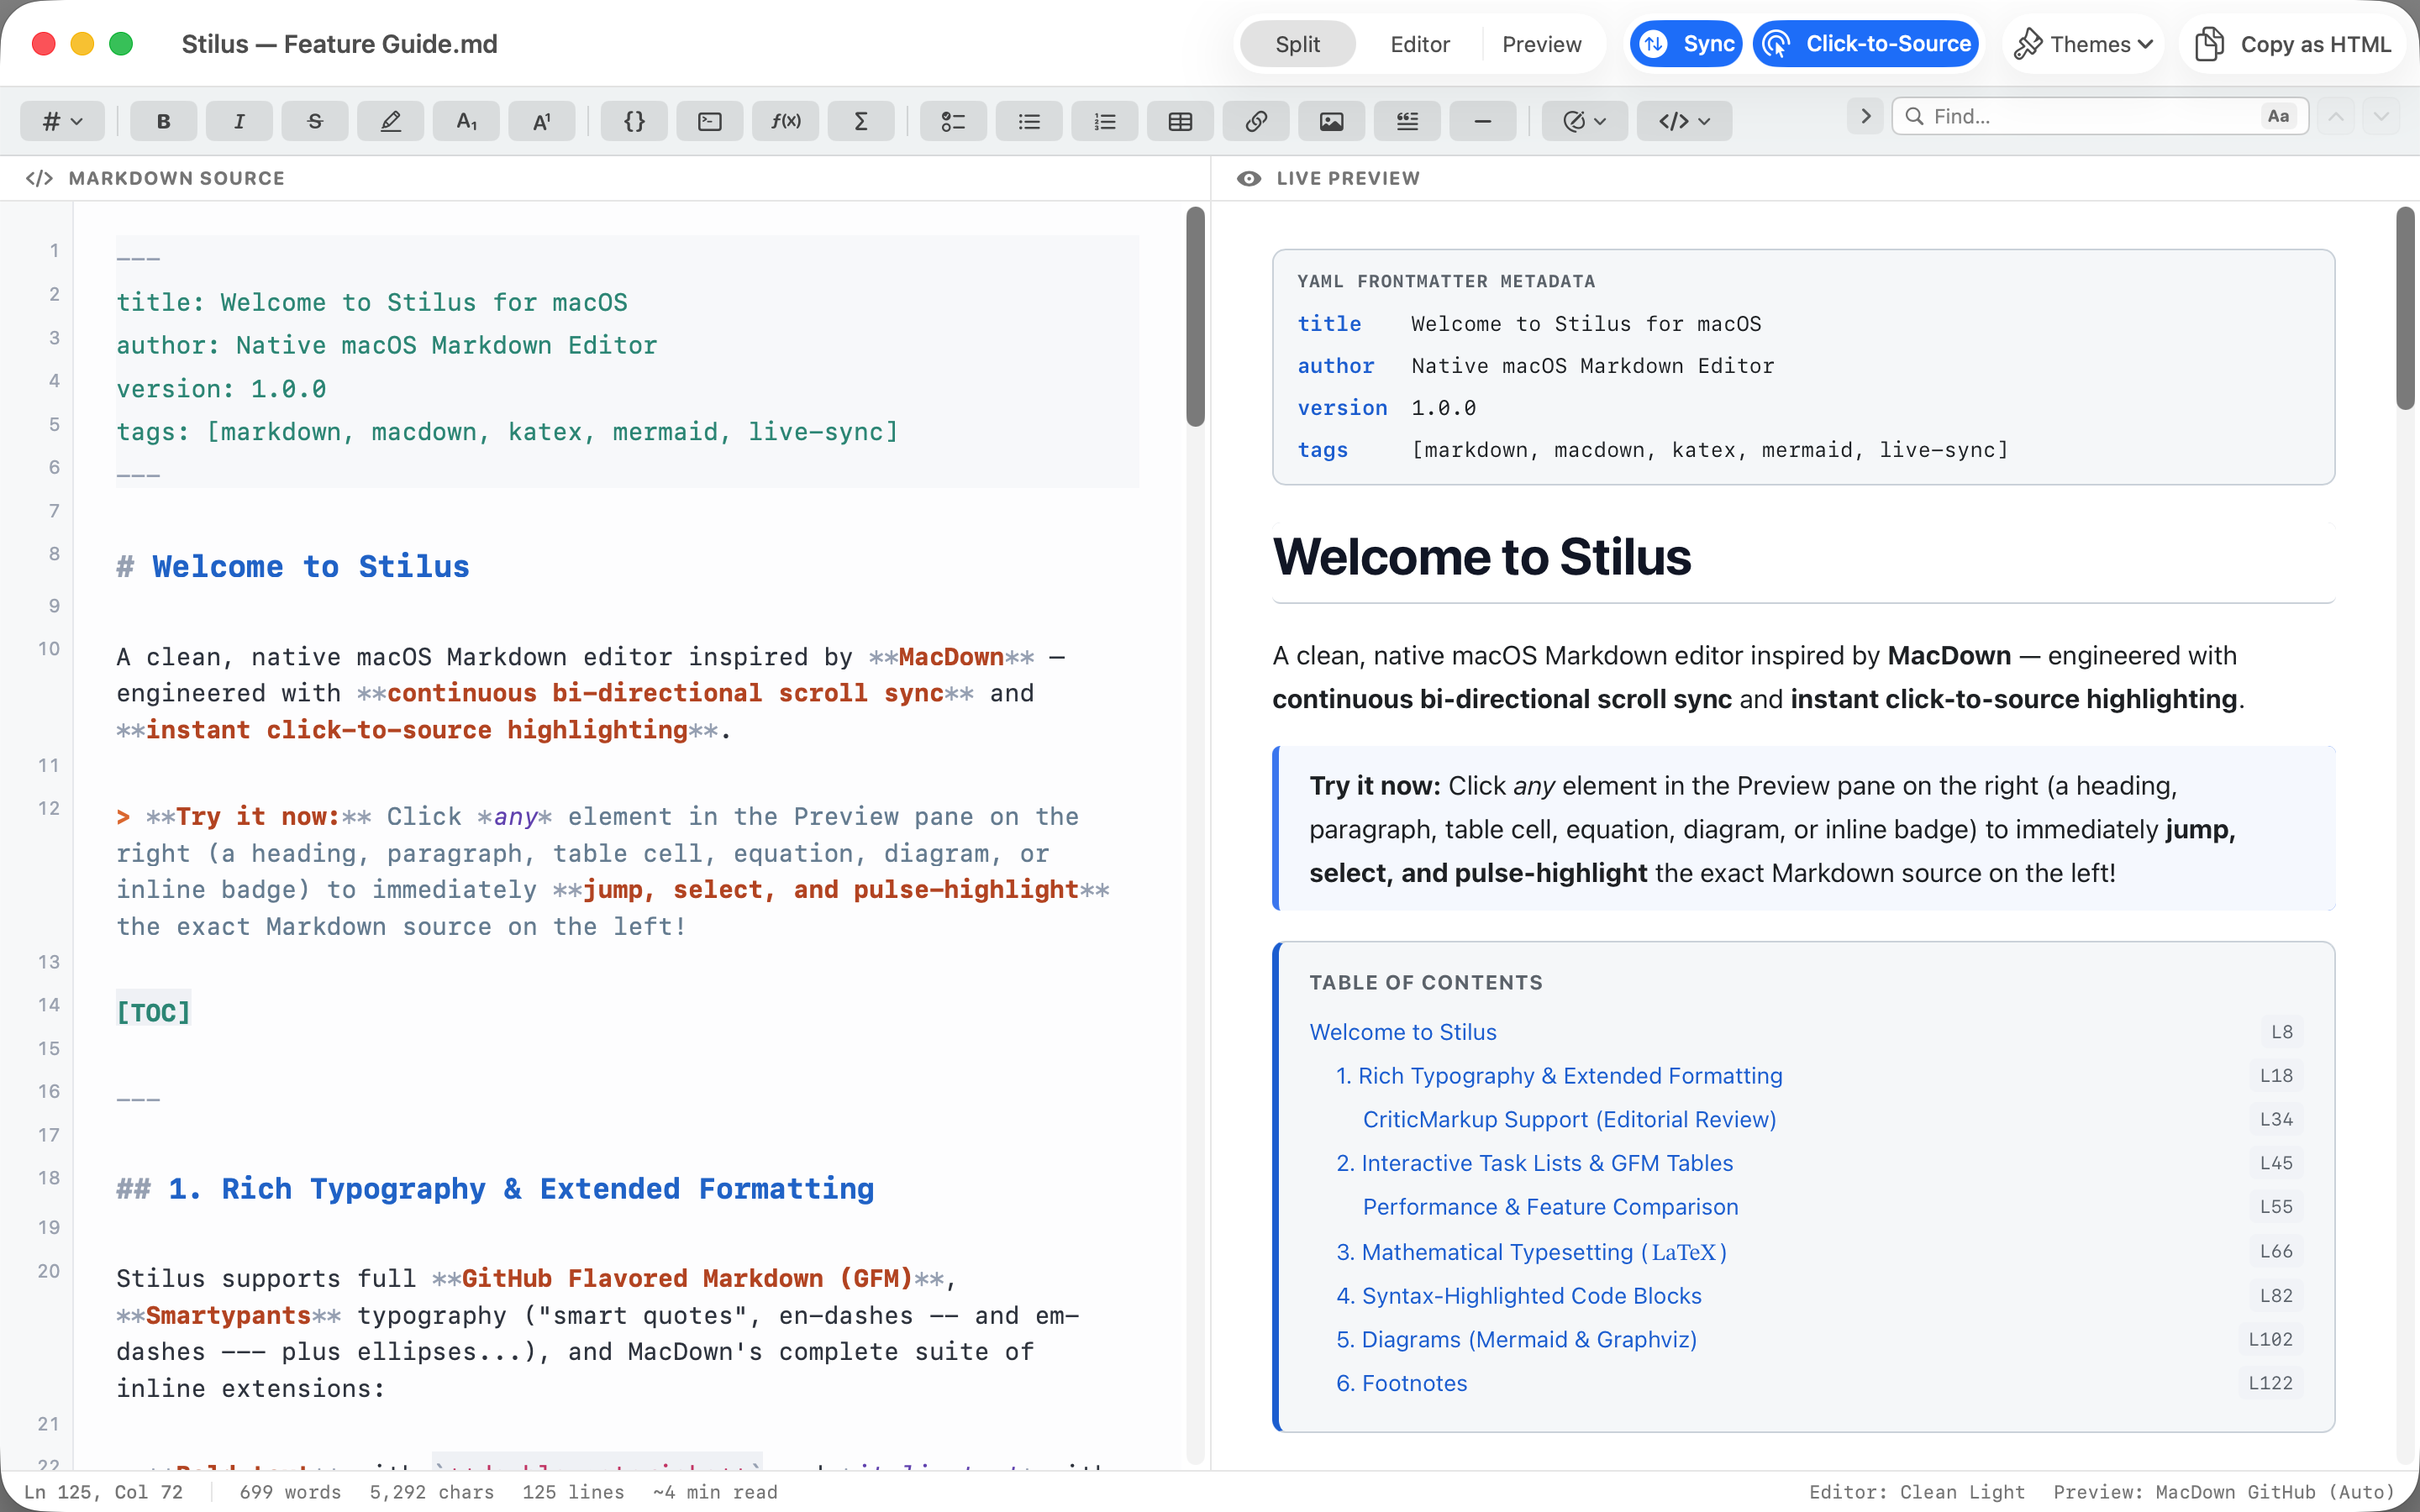Open the Themes dropdown menu
The image size is (2420, 1512).
pos(2083,44)
